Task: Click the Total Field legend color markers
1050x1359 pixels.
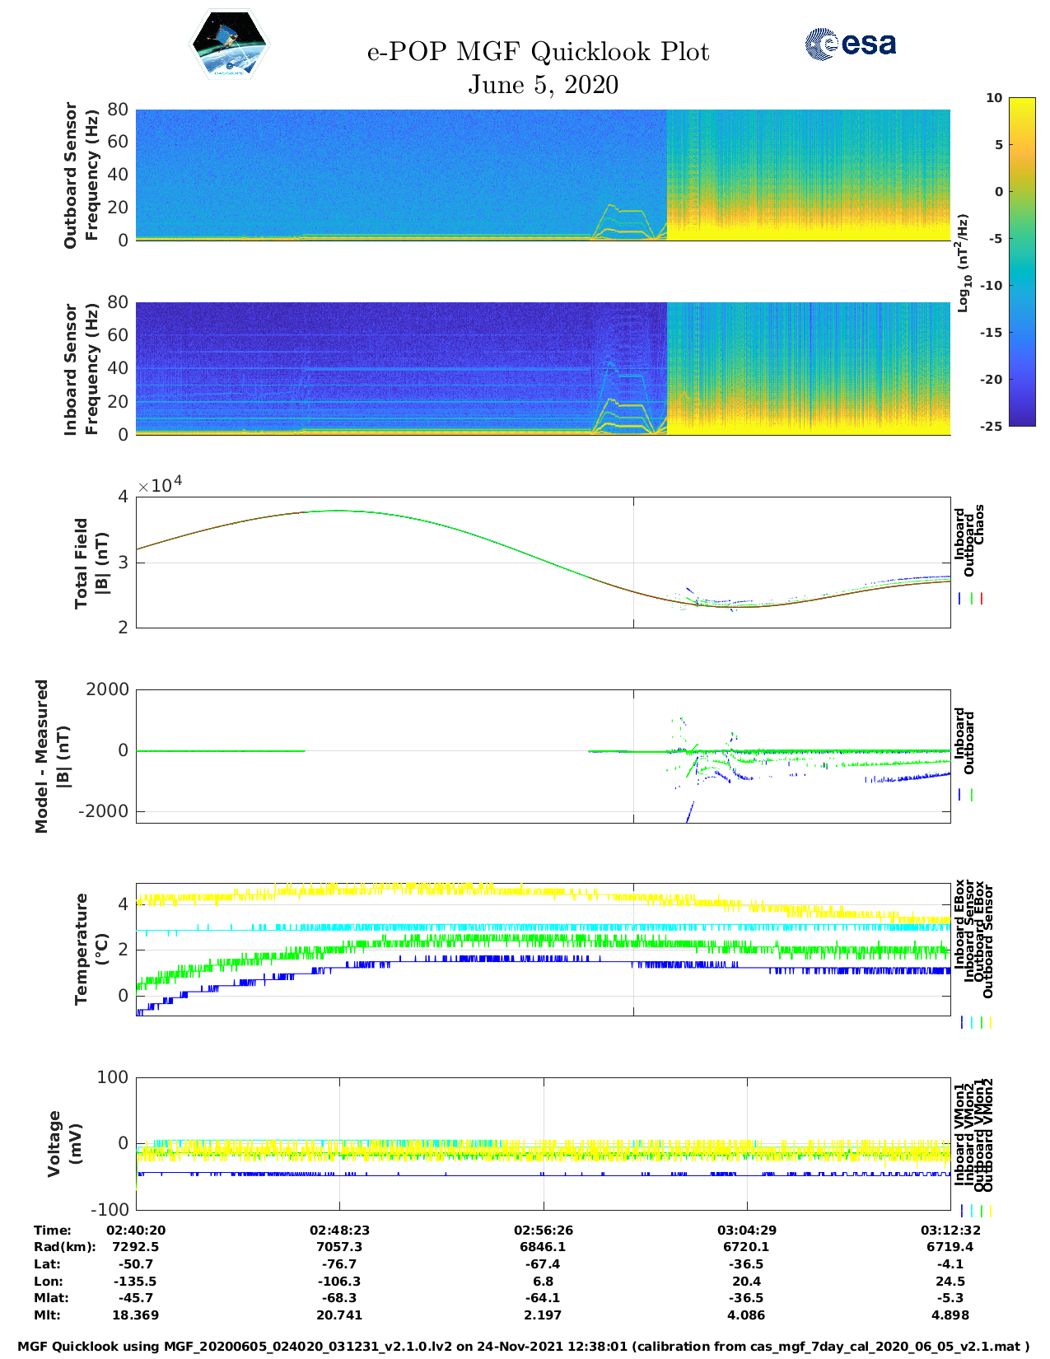Action: 970,599
